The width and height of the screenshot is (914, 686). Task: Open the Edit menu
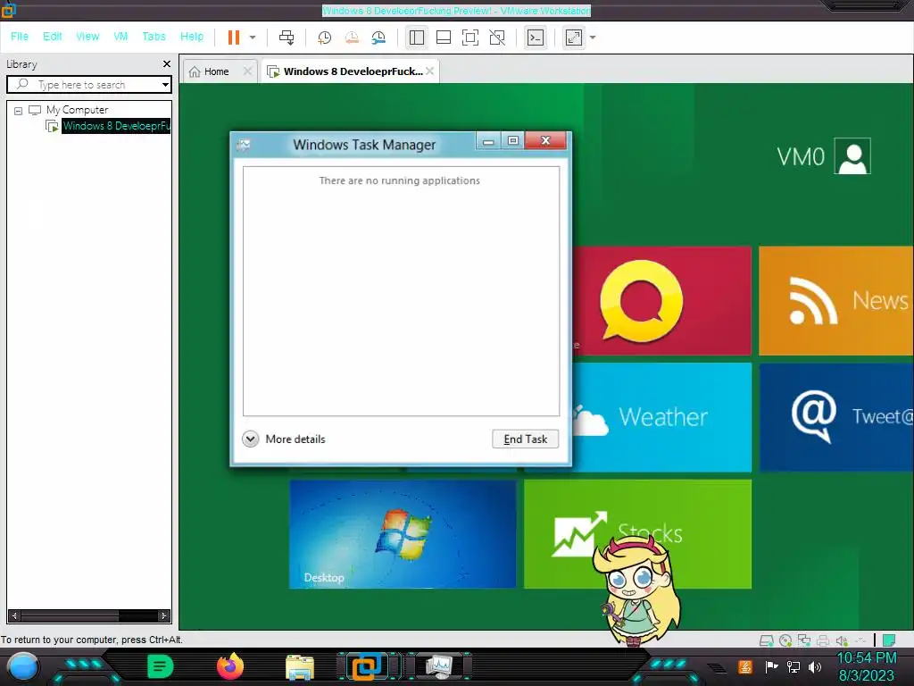(53, 36)
